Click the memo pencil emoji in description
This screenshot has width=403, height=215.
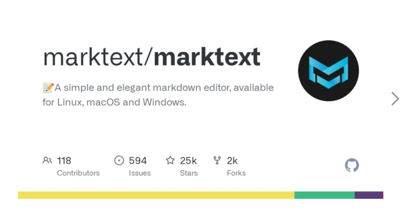(x=48, y=87)
